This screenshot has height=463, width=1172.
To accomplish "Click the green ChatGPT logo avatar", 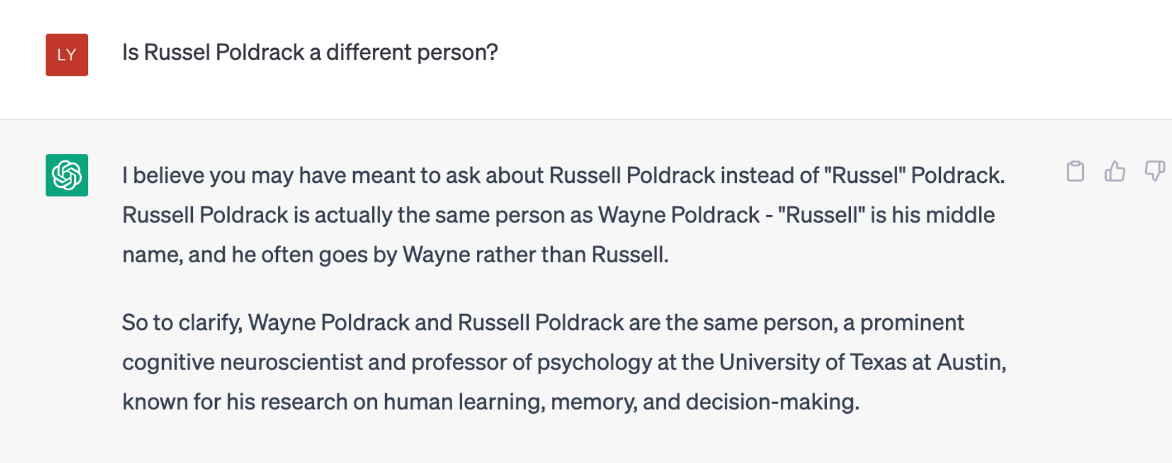I will pos(67,175).
